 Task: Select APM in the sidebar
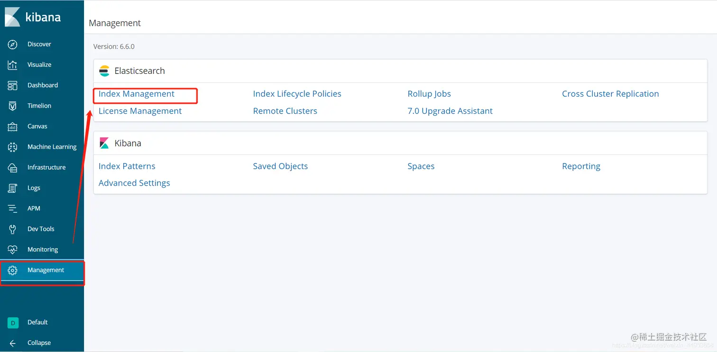[x=34, y=208]
